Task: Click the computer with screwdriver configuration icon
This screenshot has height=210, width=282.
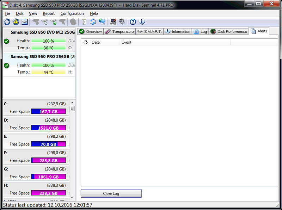Action: pos(113,22)
